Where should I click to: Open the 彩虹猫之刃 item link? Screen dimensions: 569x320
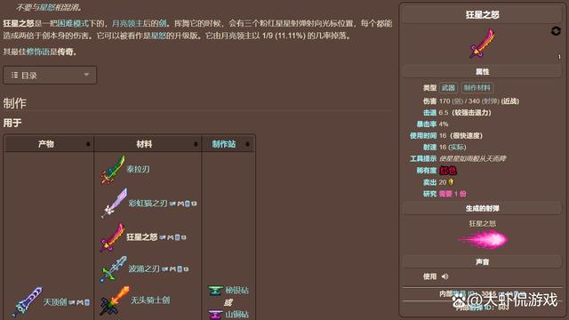click(148, 204)
